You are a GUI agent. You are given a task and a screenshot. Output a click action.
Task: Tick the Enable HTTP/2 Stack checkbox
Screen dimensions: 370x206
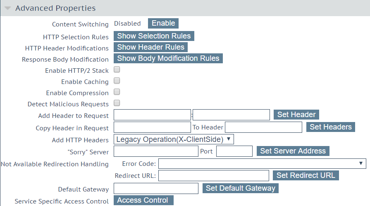click(117, 69)
